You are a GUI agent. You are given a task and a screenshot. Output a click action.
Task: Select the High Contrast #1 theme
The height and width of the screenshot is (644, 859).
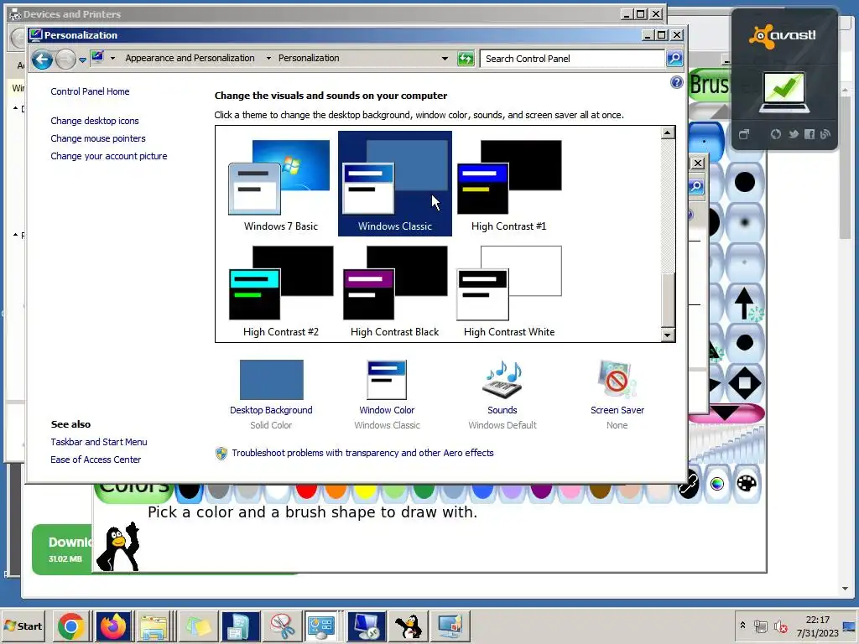[508, 185]
